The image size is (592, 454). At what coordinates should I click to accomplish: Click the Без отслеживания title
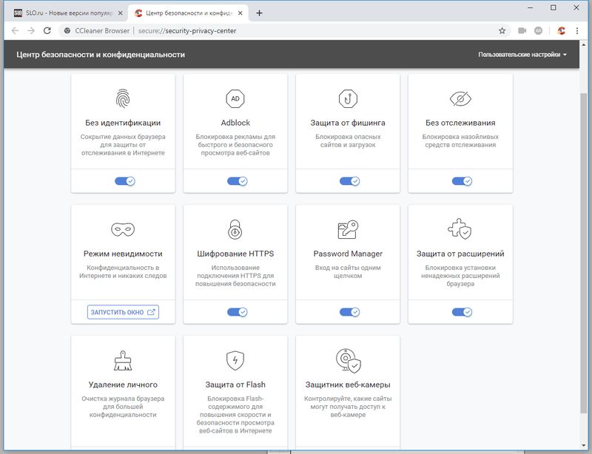[x=460, y=123]
